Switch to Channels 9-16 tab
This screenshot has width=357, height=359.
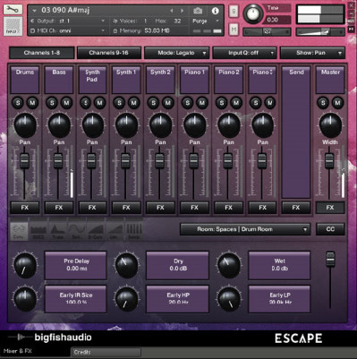coord(109,53)
